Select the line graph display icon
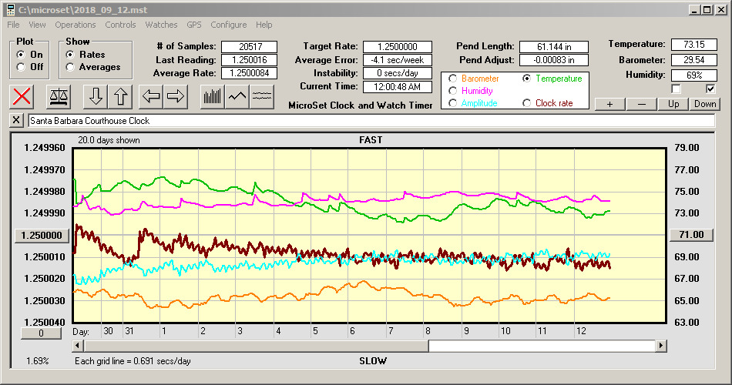 (x=237, y=96)
